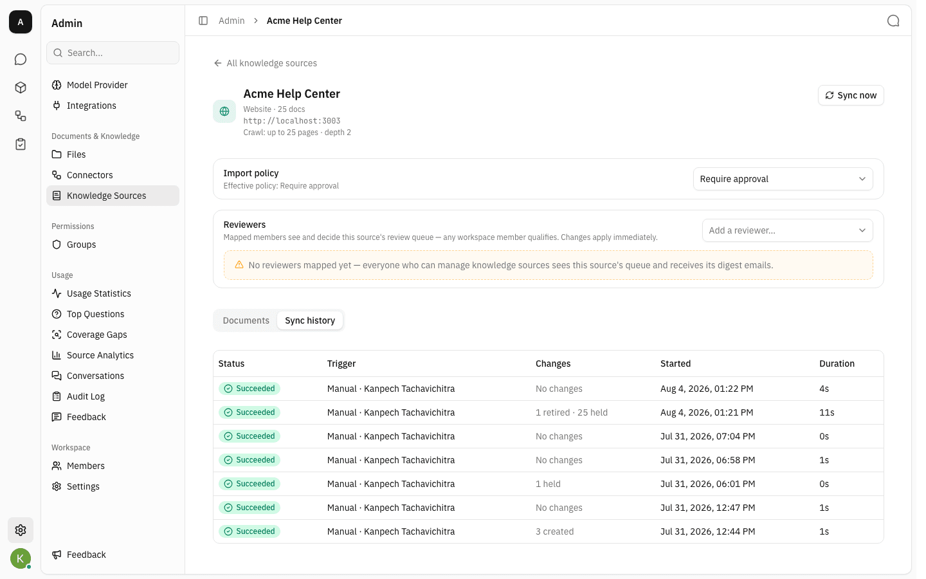Switch to the Documents tab

pyautogui.click(x=246, y=320)
